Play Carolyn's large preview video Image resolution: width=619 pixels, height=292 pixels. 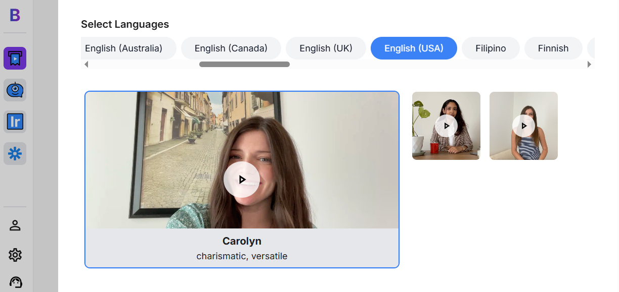pos(242,180)
